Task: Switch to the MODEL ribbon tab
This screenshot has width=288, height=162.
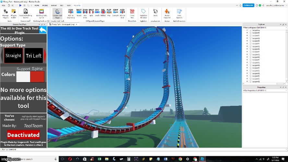Action: tap(45, 5)
